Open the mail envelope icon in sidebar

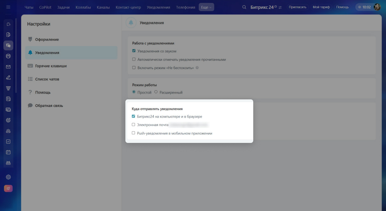[8, 67]
